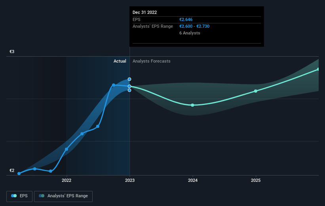The height and width of the screenshot is (206, 325).
Task: Click the EPS data point at 2022 gridline
Action: pos(67,149)
